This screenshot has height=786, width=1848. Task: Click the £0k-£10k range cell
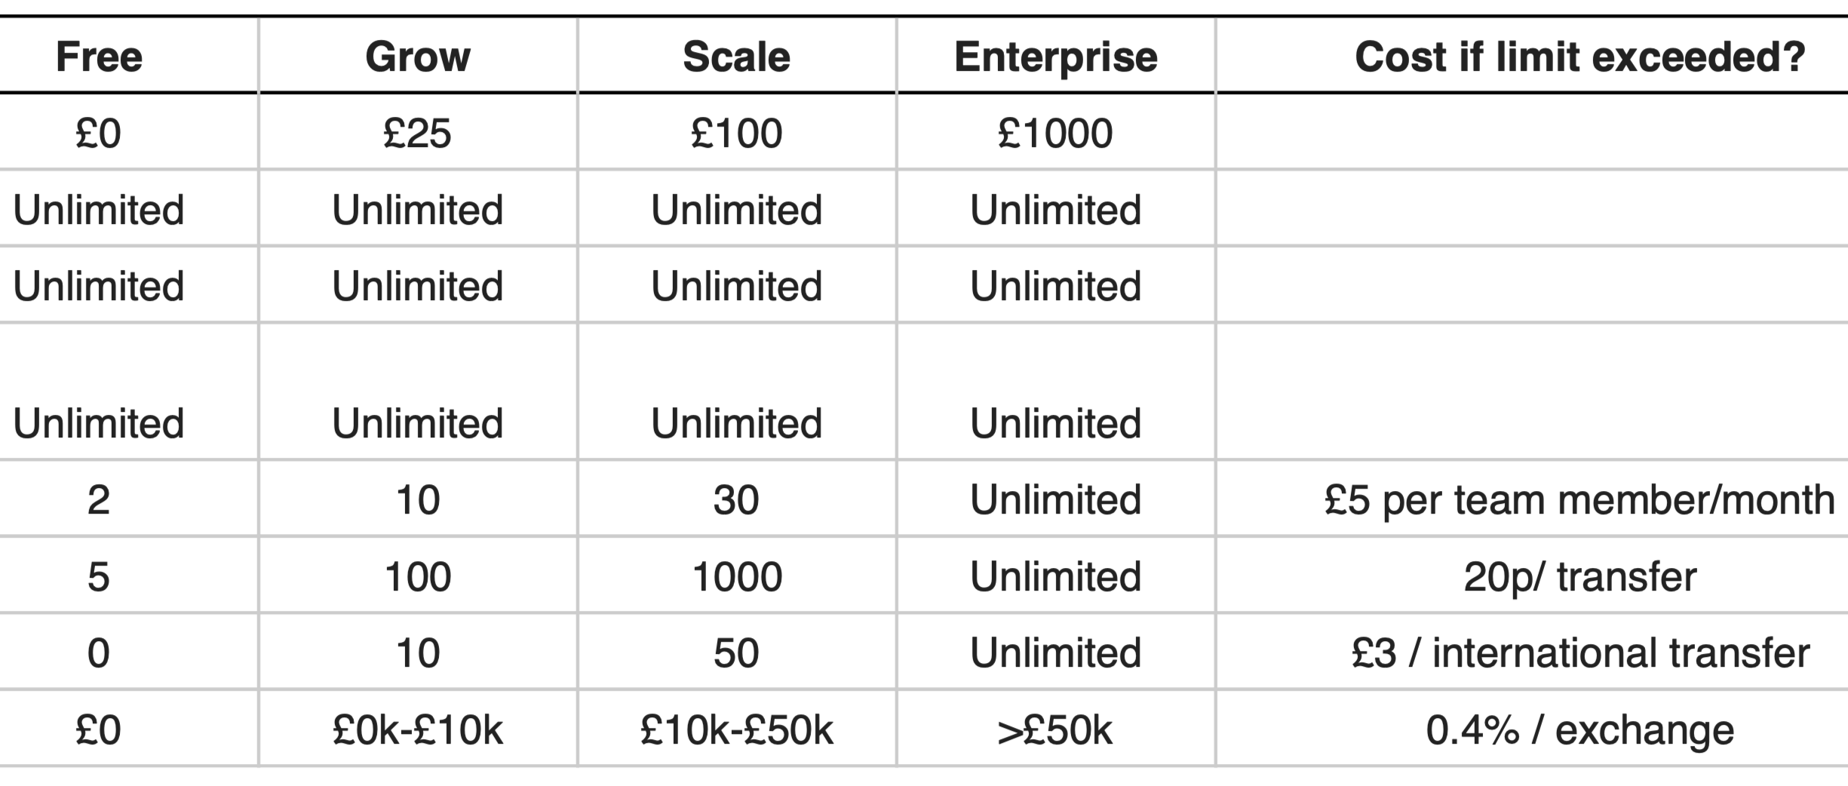click(417, 729)
